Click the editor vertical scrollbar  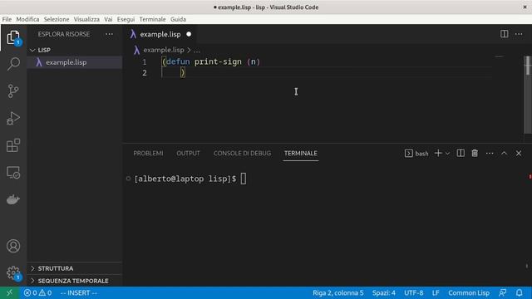(528, 95)
